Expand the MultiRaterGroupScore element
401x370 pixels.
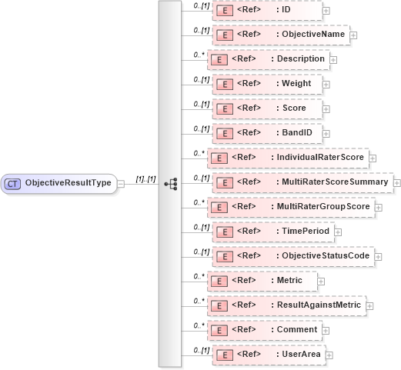click(379, 208)
